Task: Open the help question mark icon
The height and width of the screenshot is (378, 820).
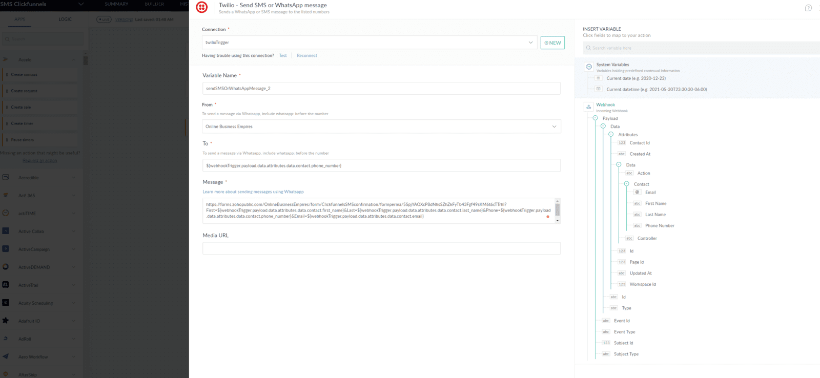Action: [808, 8]
